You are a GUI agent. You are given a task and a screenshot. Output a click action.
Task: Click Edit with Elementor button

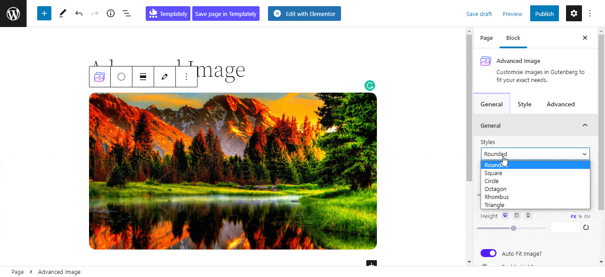point(304,13)
